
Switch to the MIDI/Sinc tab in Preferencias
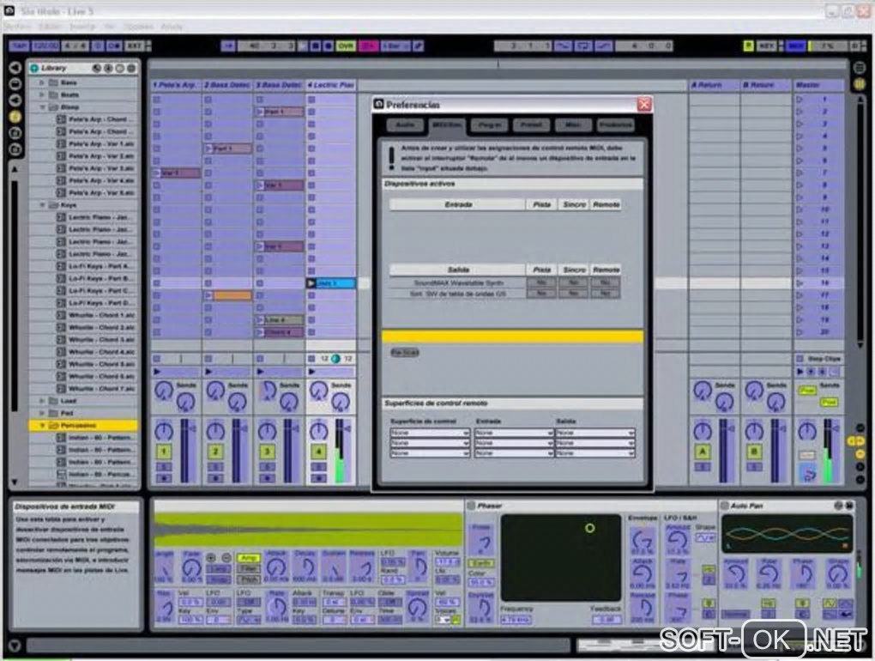[x=447, y=125]
